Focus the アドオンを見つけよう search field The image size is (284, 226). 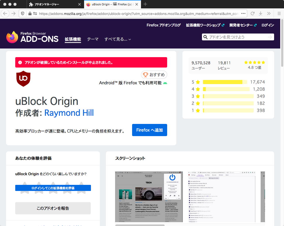(x=238, y=37)
